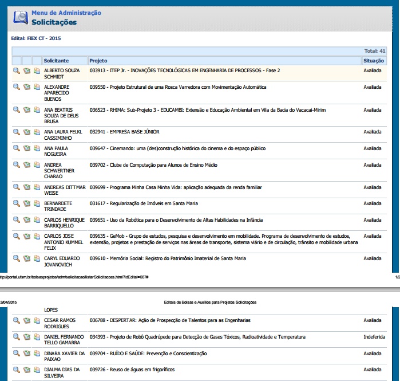Click magnifier icon for Daniel Fernando Tello Gamarra
This screenshot has width=400, height=381.
tap(17, 337)
